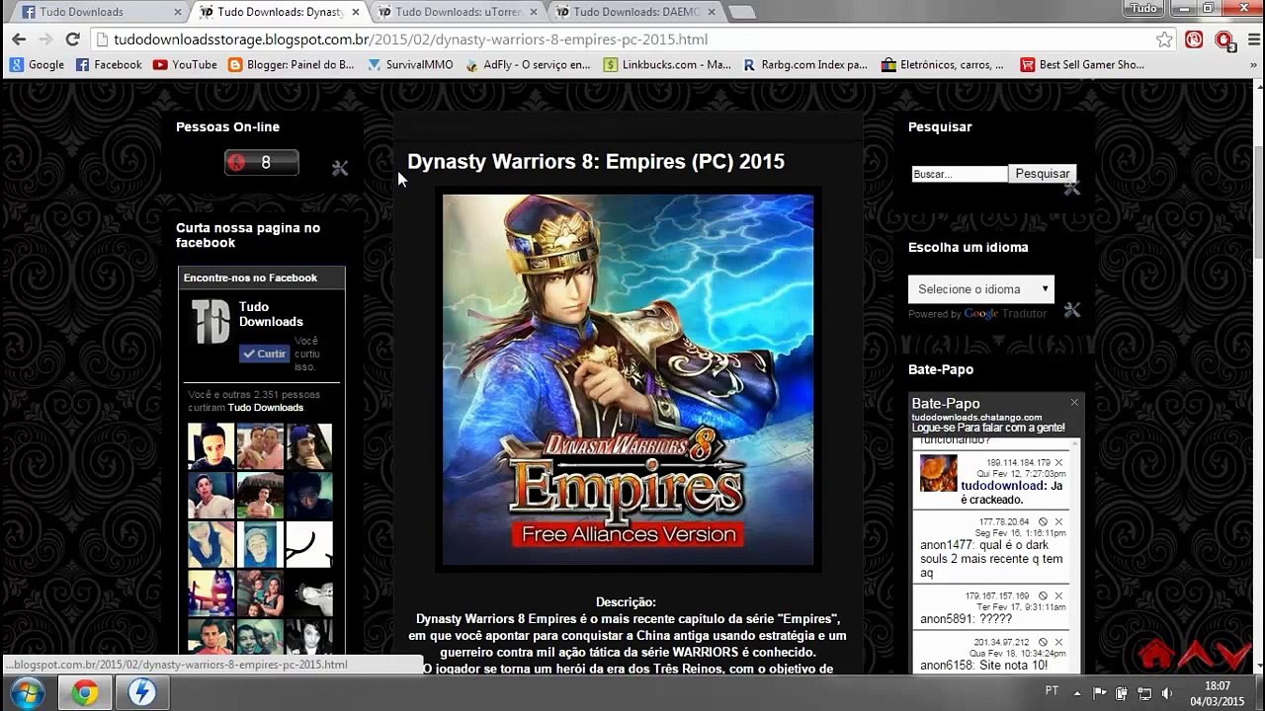Click the tudodownload username in chat
The width and height of the screenshot is (1265, 711).
pos(1001,486)
